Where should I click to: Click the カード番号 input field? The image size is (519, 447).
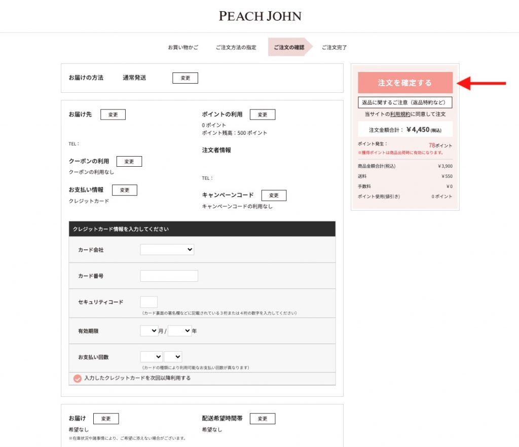169,276
